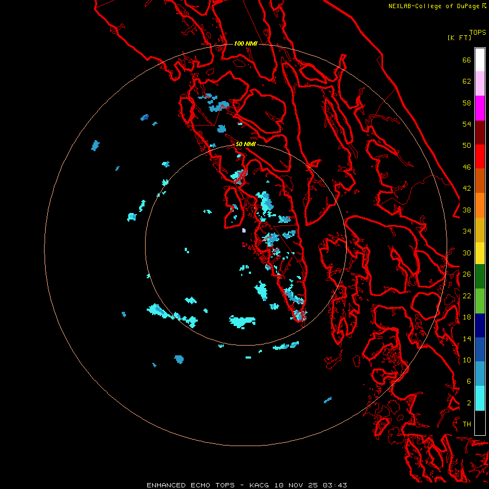The height and width of the screenshot is (489, 489).
Task: Click the "TH" threshold label
Action: click(467, 424)
